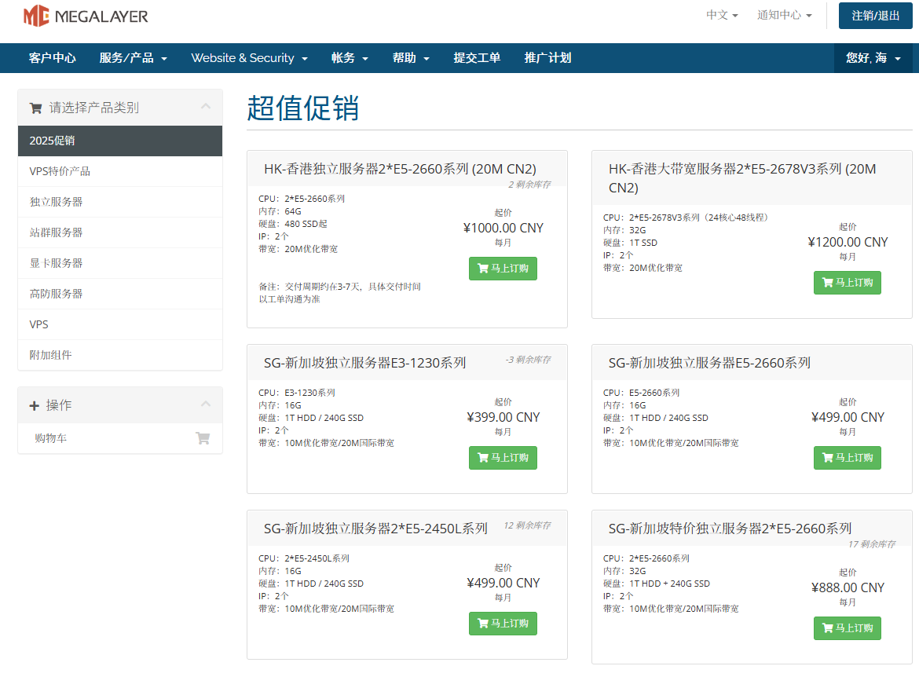
Task: Open the Website & Security menu
Action: pos(249,58)
